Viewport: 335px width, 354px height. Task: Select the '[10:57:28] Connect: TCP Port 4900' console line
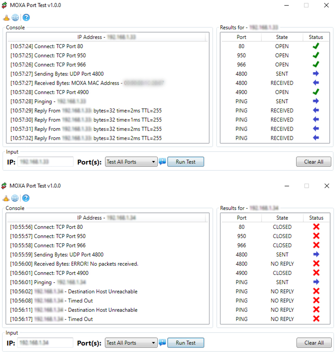click(x=50, y=92)
